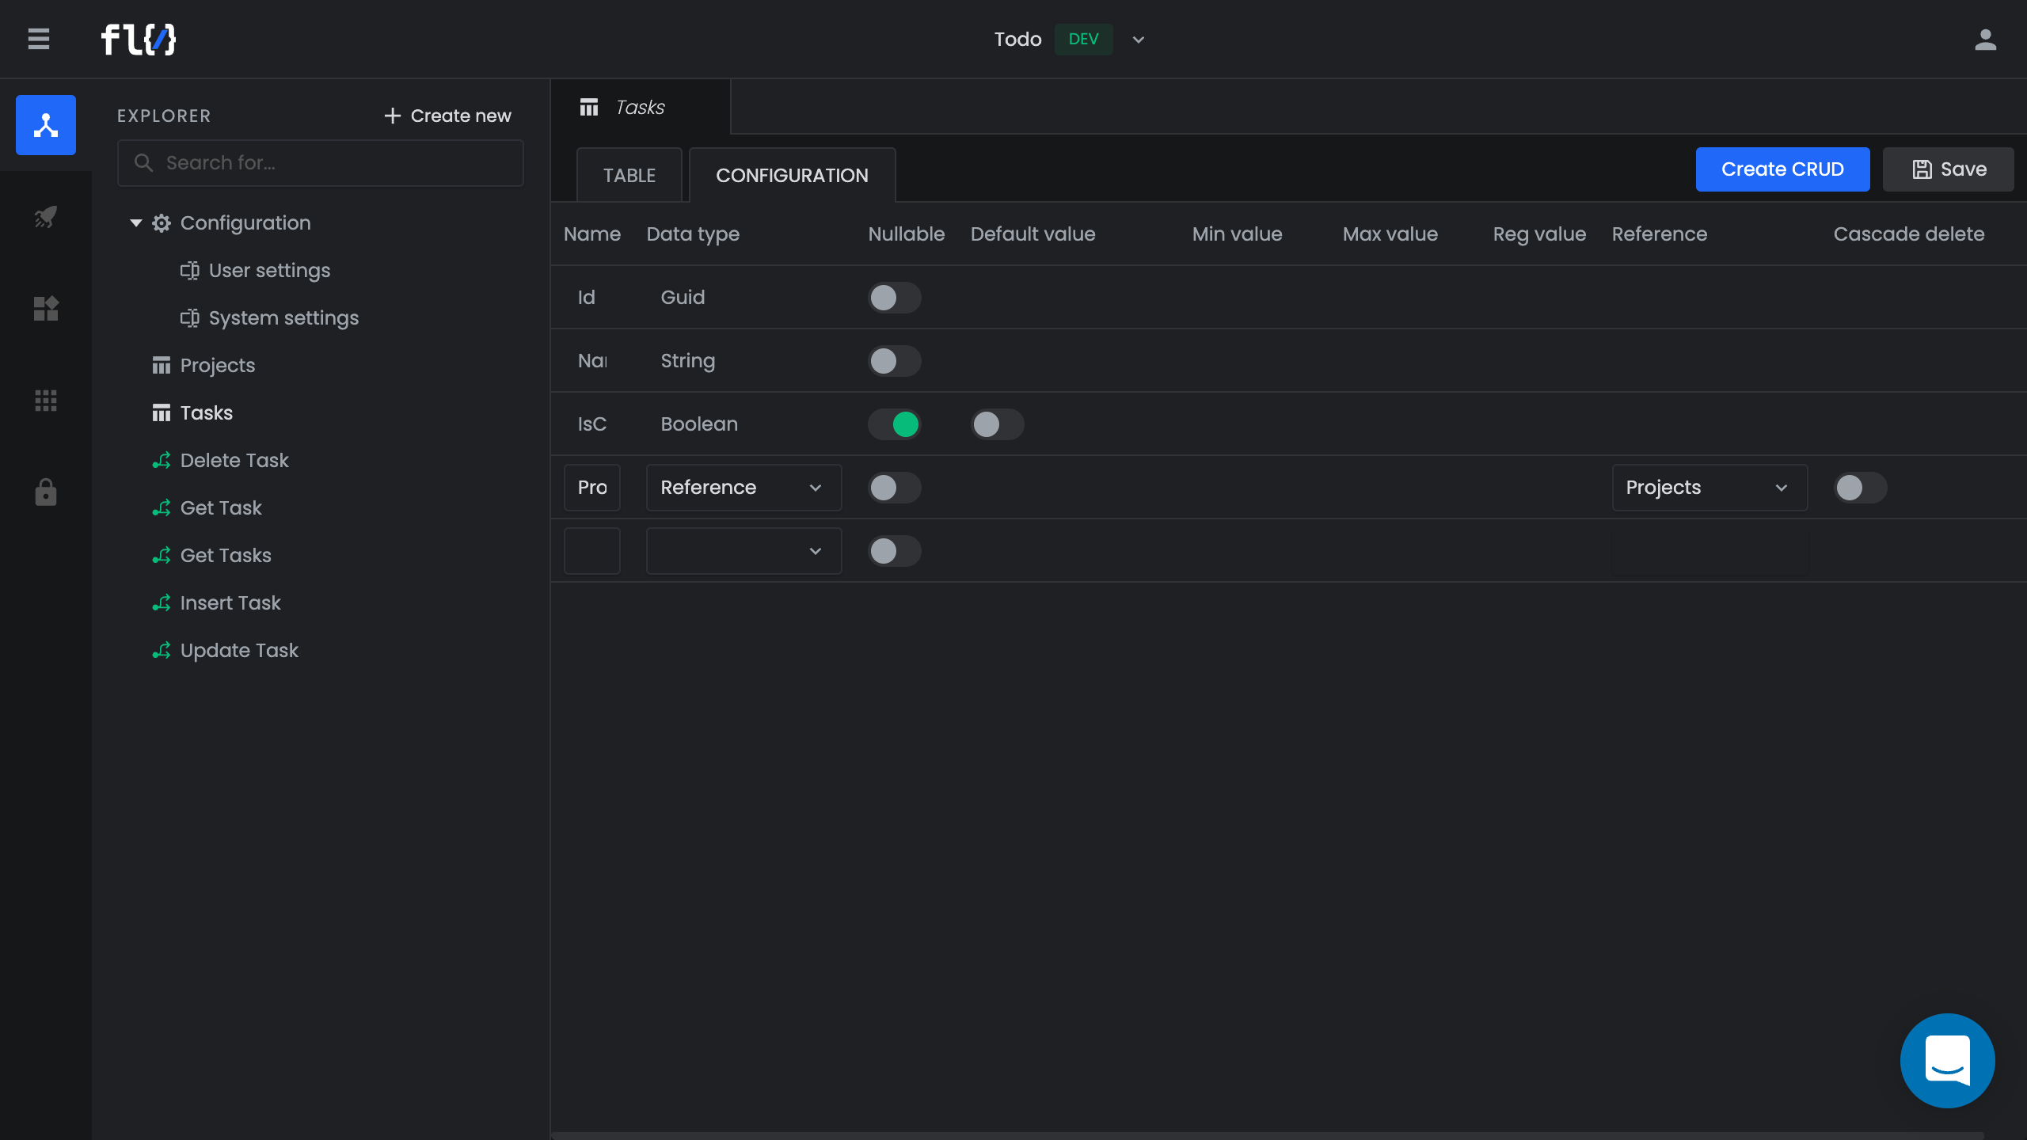The height and width of the screenshot is (1140, 2027).
Task: Toggle Nullable for the Id row
Action: (895, 298)
